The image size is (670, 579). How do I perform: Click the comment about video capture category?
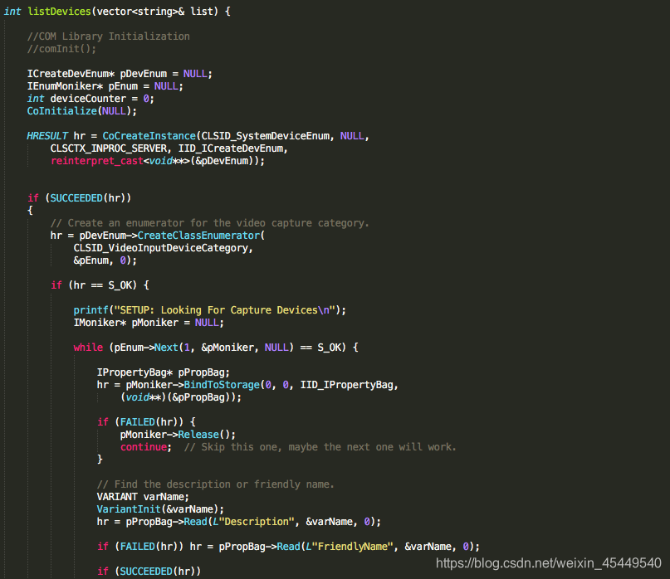pyautogui.click(x=210, y=223)
